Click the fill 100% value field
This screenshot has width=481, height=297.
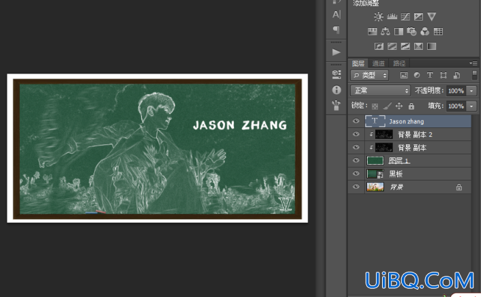pos(456,106)
